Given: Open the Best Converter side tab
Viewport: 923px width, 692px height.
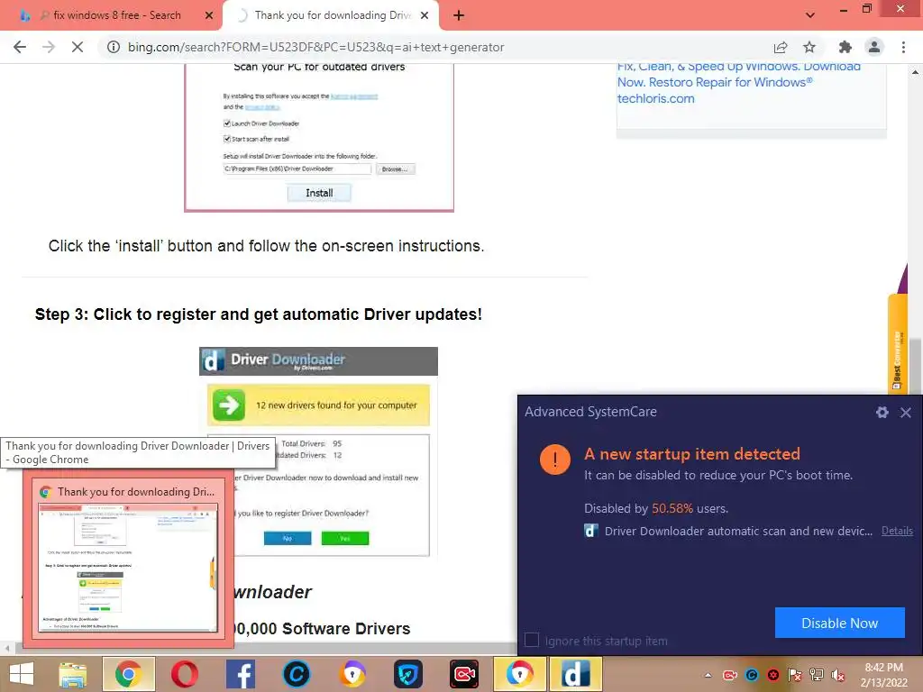Looking at the screenshot, I should pyautogui.click(x=897, y=343).
